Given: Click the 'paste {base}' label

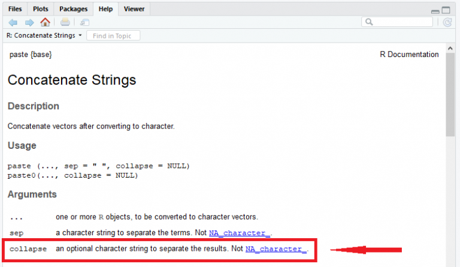Looking at the screenshot, I should [31, 55].
